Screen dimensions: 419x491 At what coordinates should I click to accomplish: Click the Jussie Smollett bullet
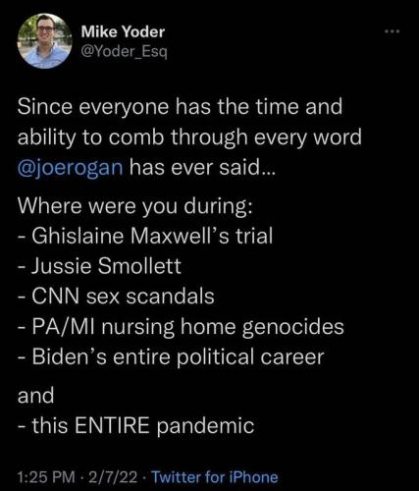[x=99, y=266]
